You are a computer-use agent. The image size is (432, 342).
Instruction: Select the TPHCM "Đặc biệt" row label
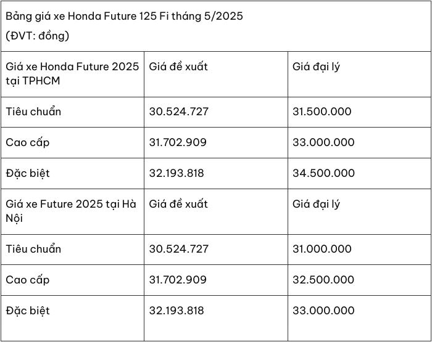[x=28, y=173]
